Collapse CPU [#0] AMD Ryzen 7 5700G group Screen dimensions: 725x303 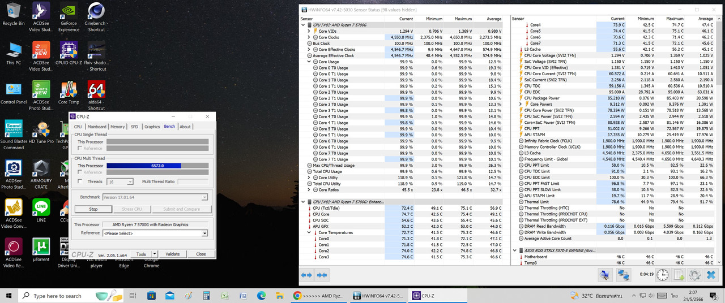pyautogui.click(x=303, y=25)
